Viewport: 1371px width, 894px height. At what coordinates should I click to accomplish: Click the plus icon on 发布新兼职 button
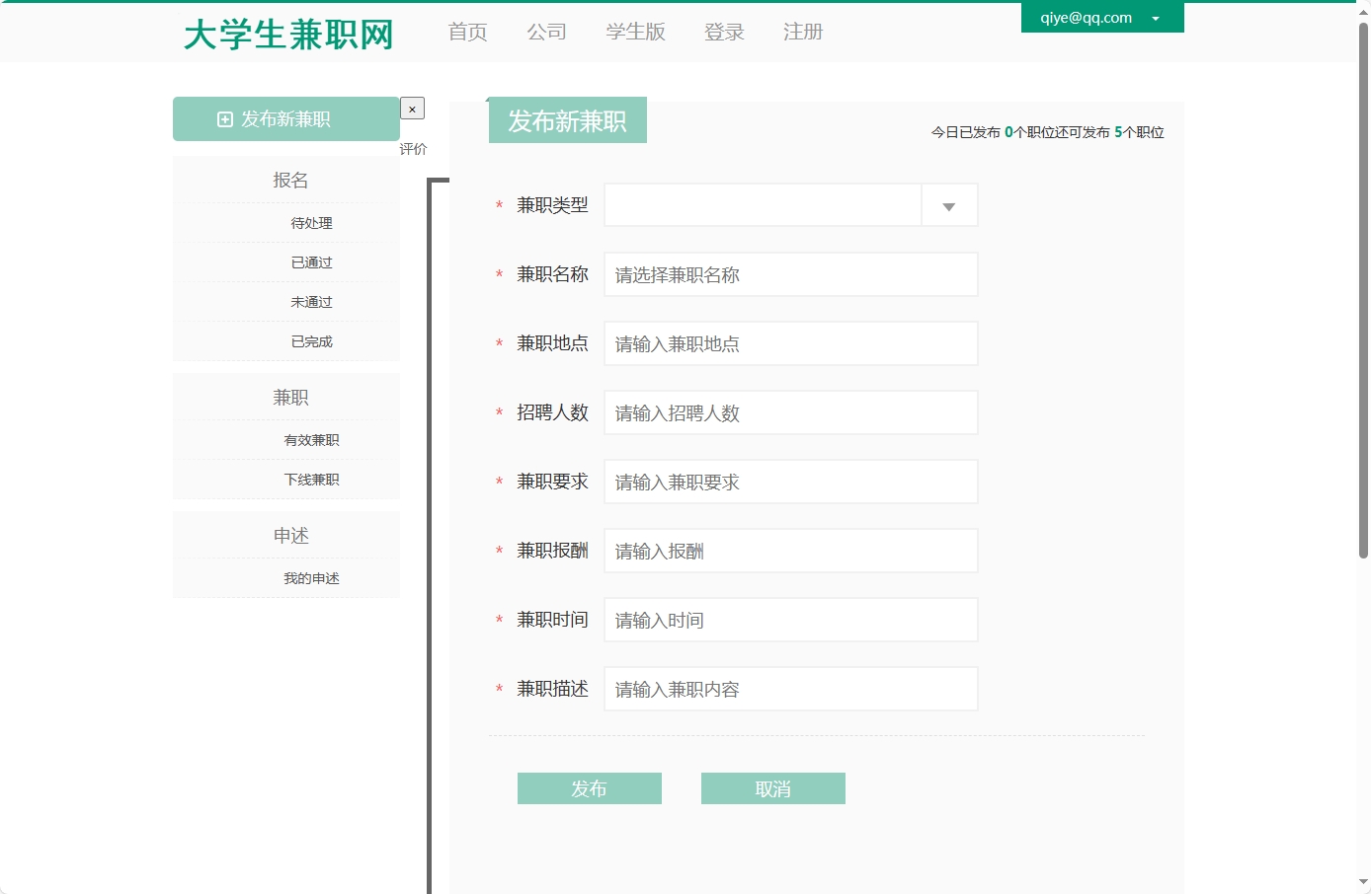pos(225,118)
